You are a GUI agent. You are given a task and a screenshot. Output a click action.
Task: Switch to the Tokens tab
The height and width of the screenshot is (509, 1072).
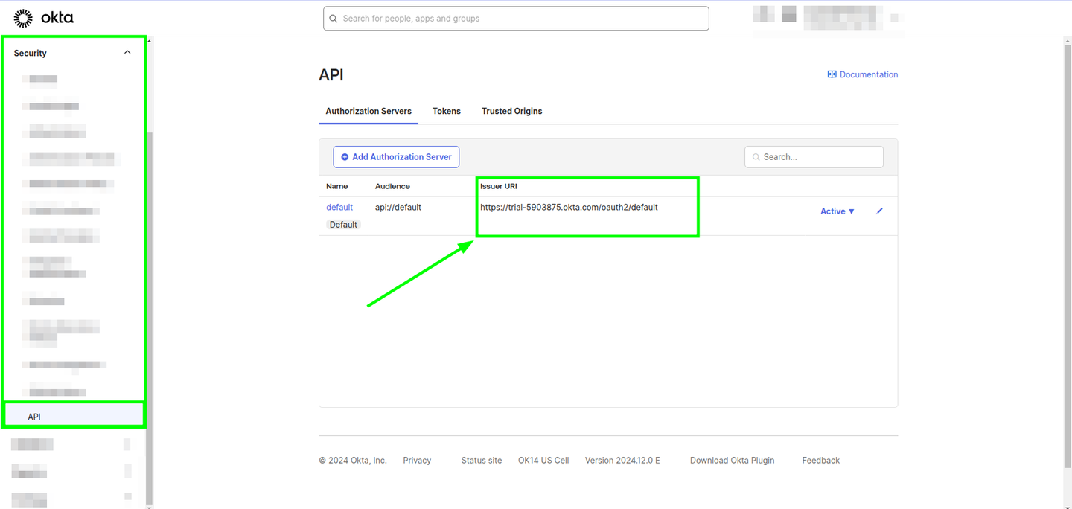(446, 110)
